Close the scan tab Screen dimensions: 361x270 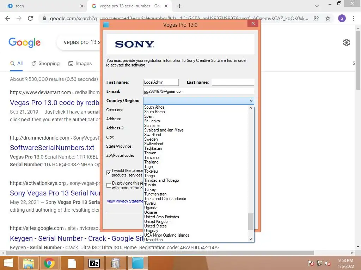pyautogui.click(x=82, y=6)
